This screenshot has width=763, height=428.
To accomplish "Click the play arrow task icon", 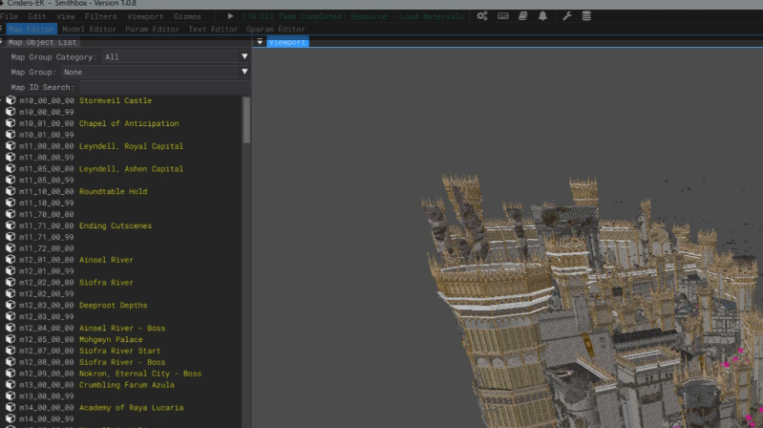I will click(x=230, y=16).
